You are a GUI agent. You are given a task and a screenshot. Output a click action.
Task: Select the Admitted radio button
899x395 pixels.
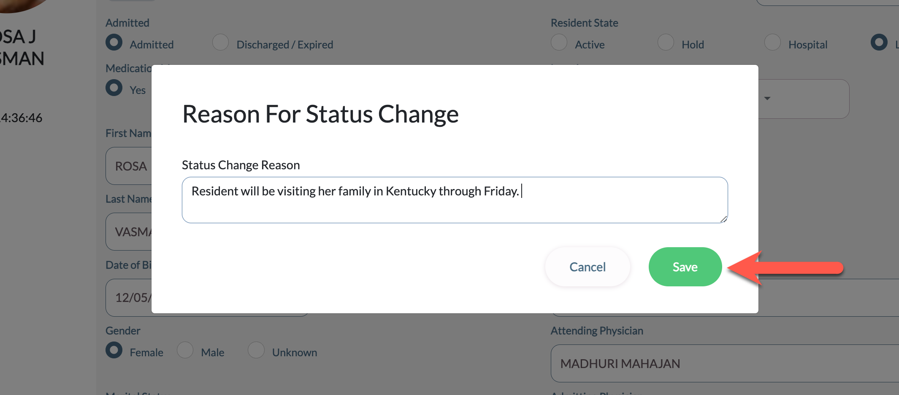(114, 43)
